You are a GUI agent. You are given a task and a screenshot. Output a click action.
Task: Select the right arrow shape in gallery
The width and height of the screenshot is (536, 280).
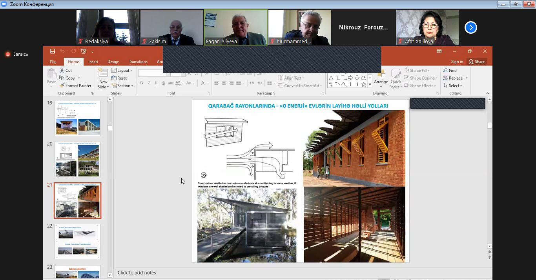(350, 78)
